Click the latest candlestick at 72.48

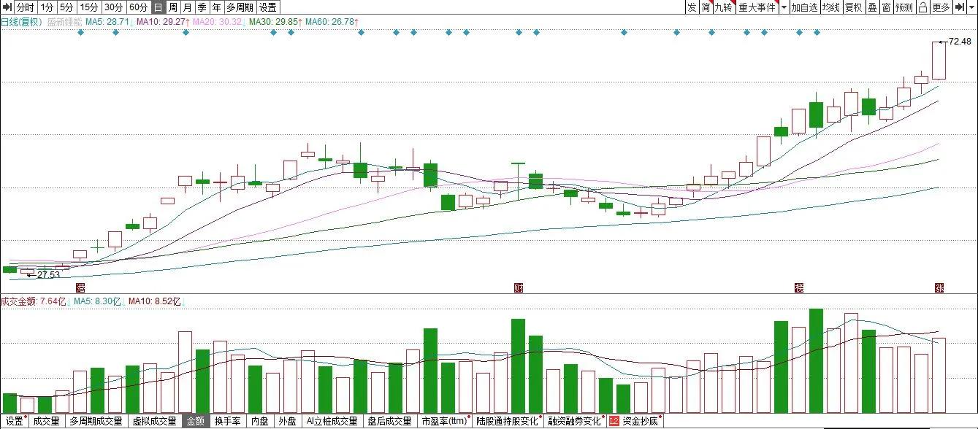(939, 61)
